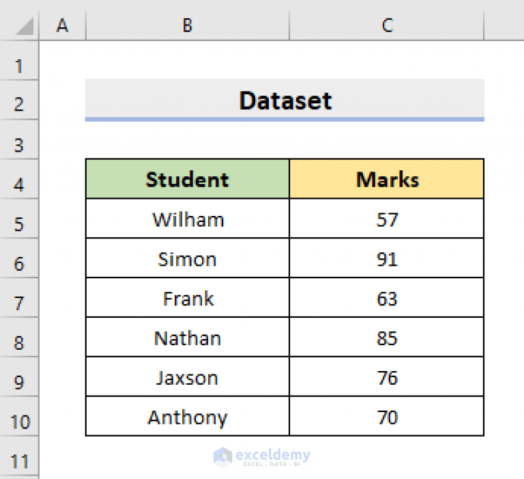This screenshot has width=524, height=479.
Task: Select row 9 header
Action: click(x=19, y=377)
